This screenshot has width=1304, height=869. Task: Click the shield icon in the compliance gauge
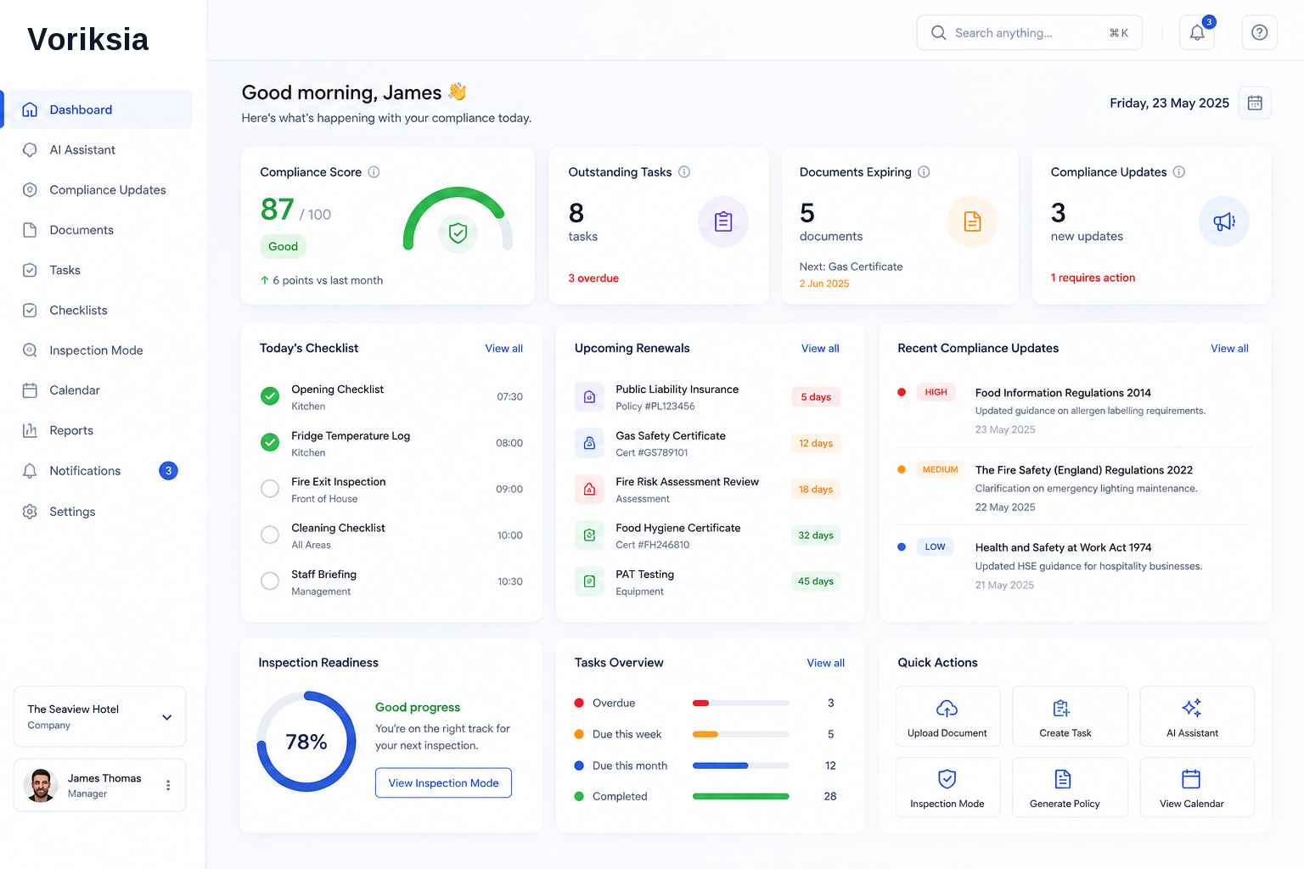point(458,233)
